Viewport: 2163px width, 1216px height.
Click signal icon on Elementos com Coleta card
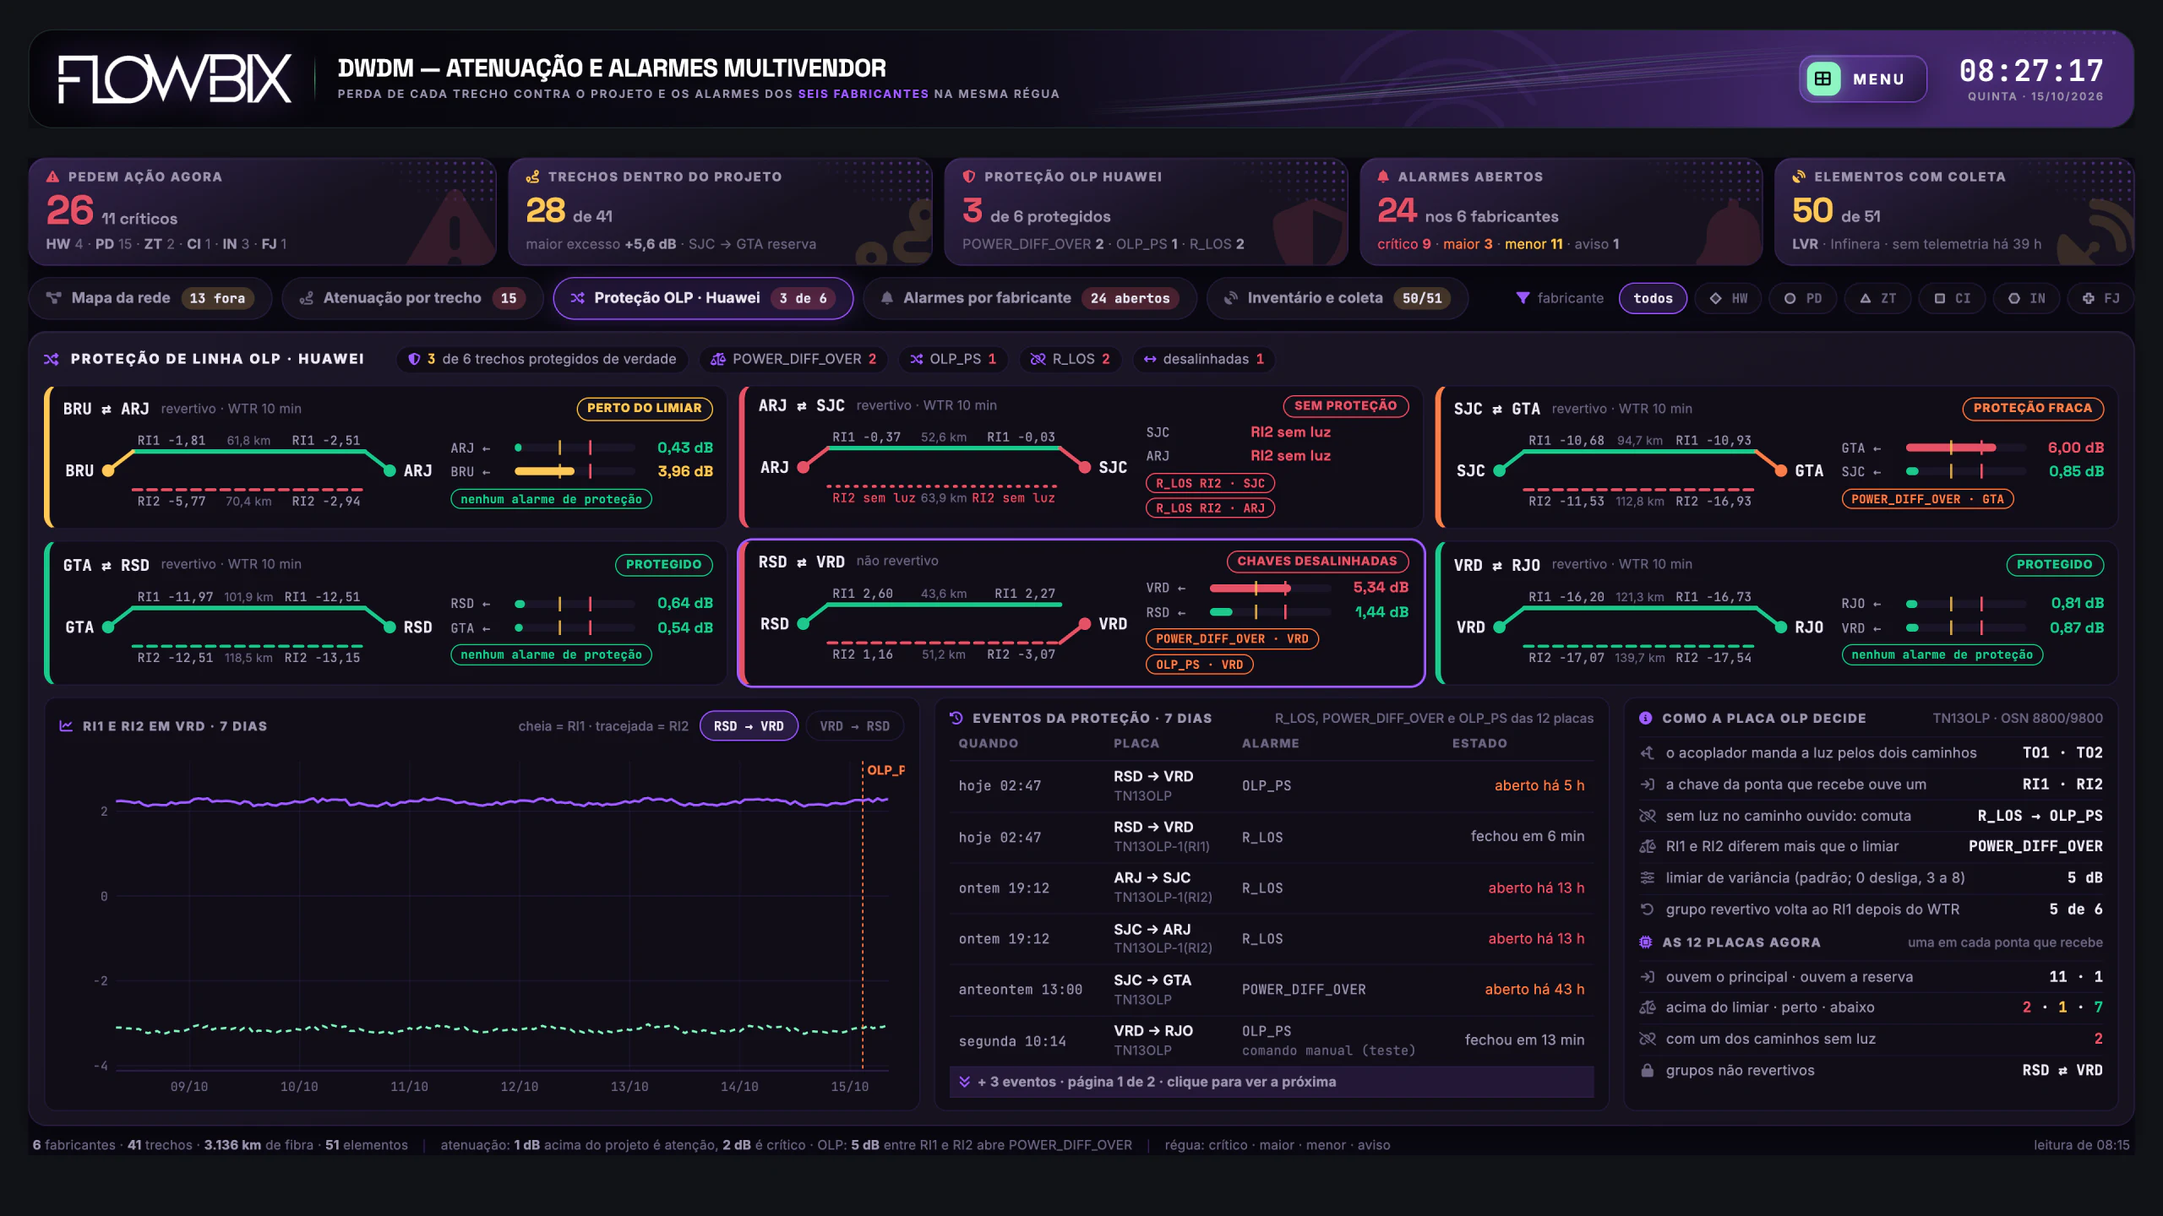pyautogui.click(x=1800, y=176)
